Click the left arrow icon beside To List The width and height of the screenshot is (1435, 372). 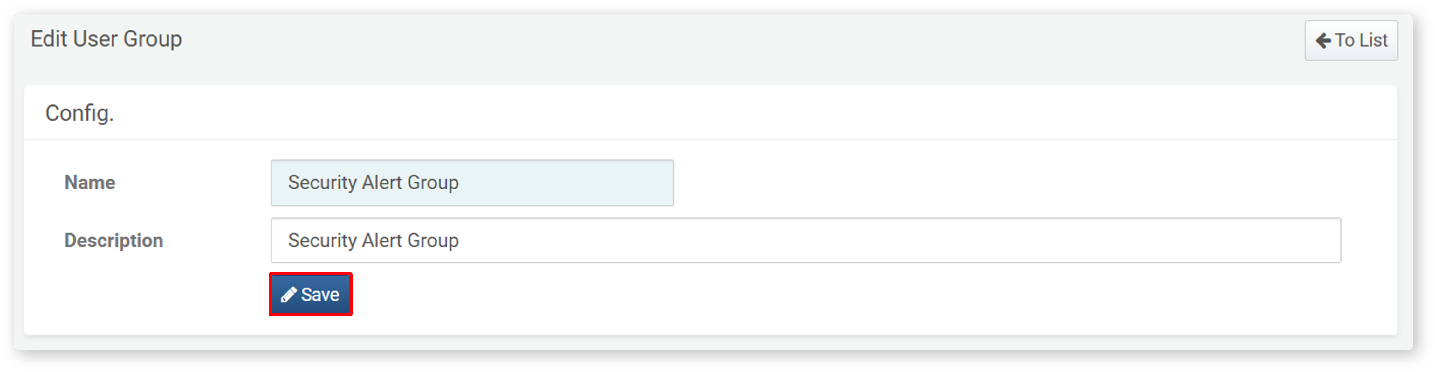tap(1323, 41)
